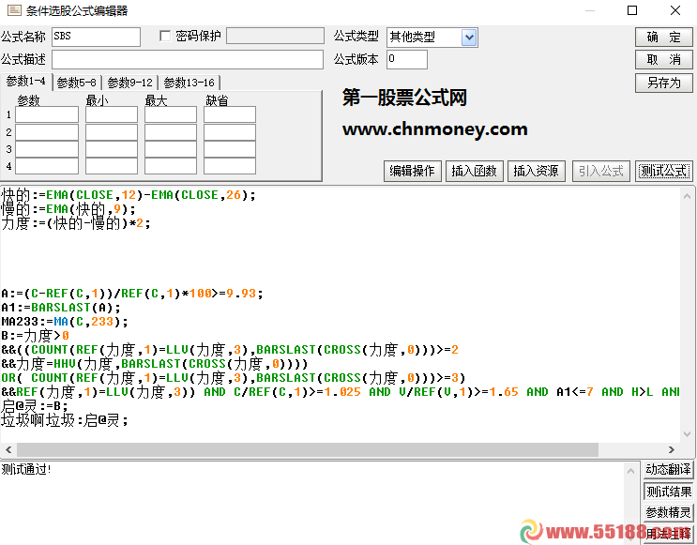Minimize the formula editor window
Image resolution: width=697 pixels, height=545 pixels.
tap(590, 10)
